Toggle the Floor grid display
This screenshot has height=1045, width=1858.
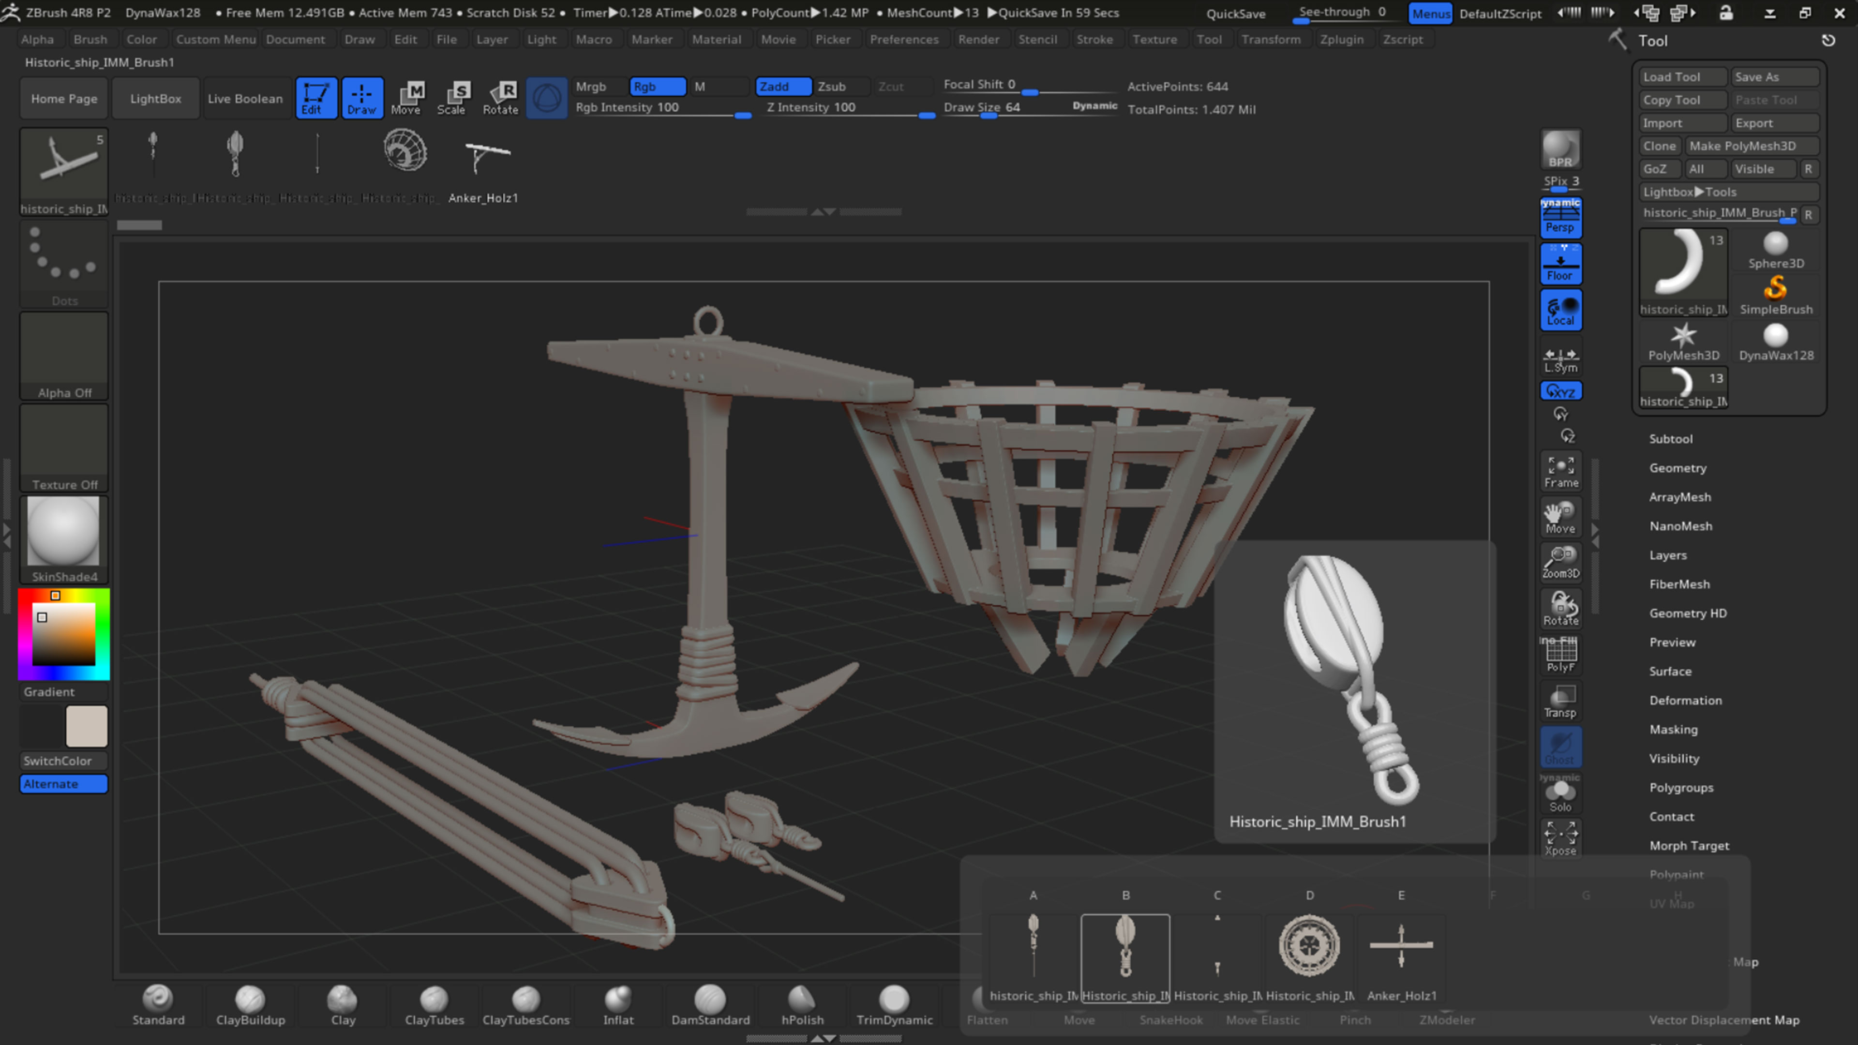pos(1560,263)
